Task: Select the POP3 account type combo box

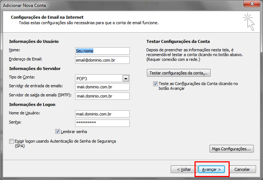Action: pyautogui.click(x=99, y=78)
